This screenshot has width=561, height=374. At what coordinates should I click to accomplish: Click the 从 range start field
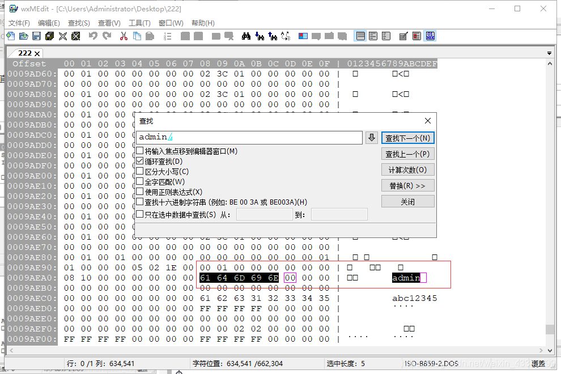point(265,214)
